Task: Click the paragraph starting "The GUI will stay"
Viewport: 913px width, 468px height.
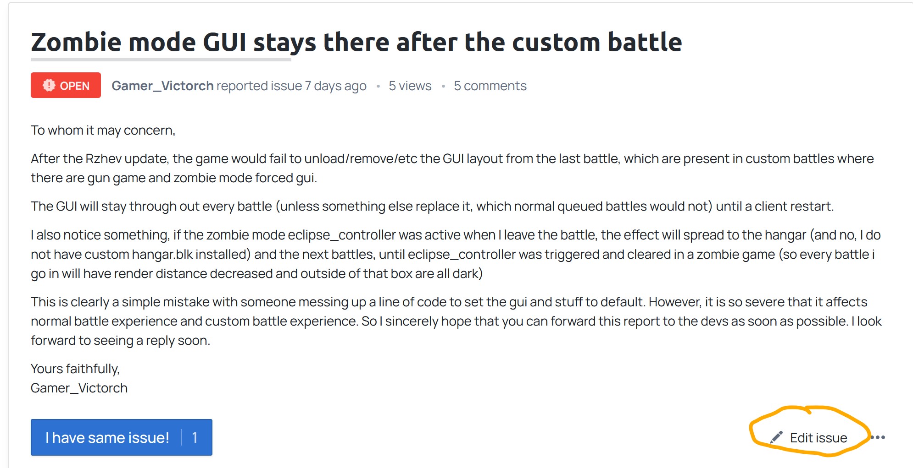Action: (432, 206)
